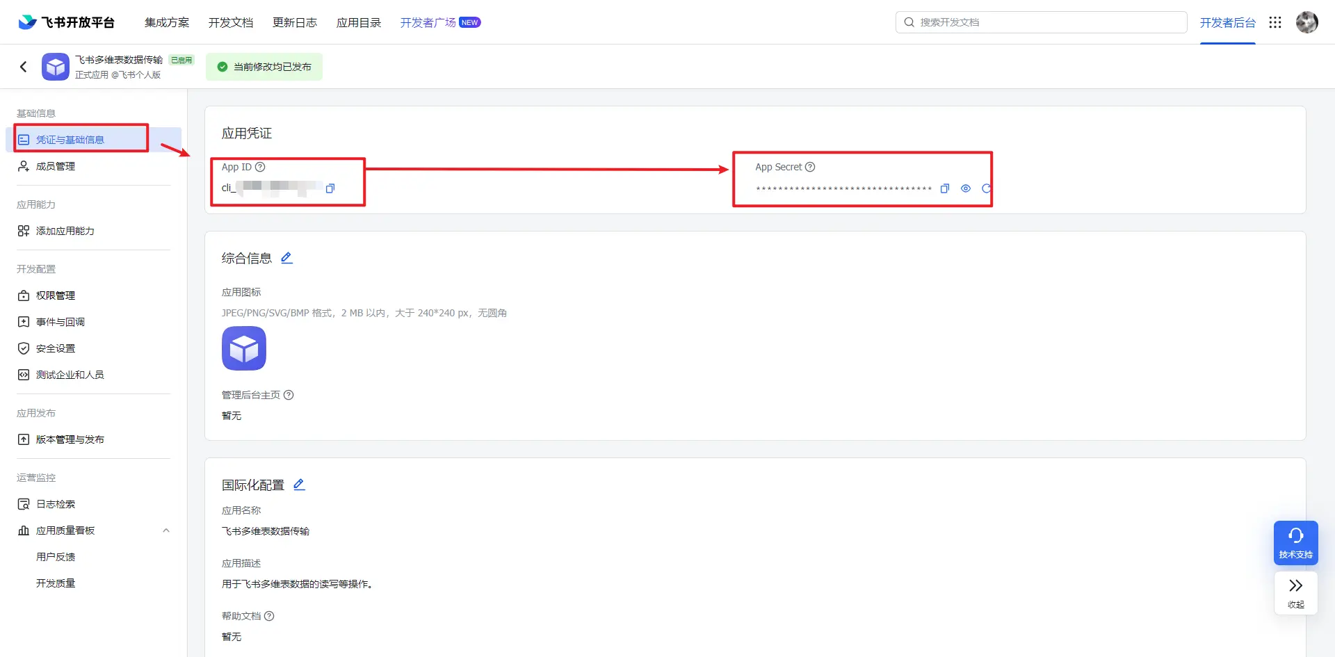Copy the App Secret
Image resolution: width=1335 pixels, height=657 pixels.
(945, 188)
